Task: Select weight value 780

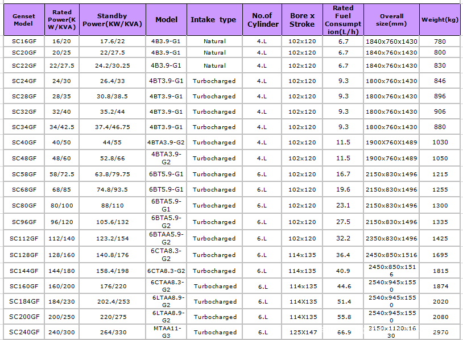Action: click(440, 42)
